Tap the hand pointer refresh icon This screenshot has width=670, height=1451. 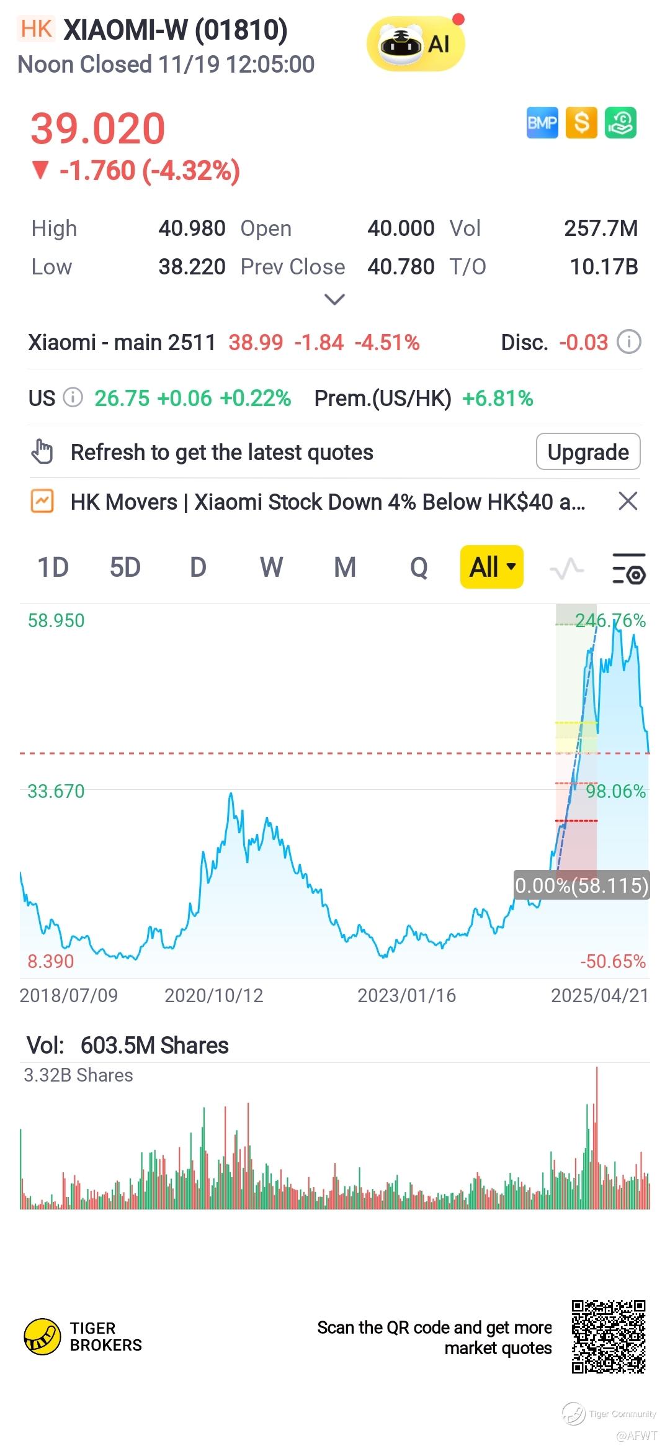point(42,451)
